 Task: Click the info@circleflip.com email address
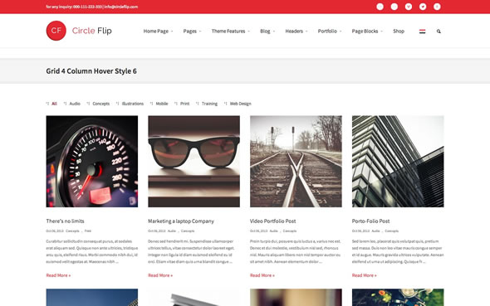click(121, 7)
